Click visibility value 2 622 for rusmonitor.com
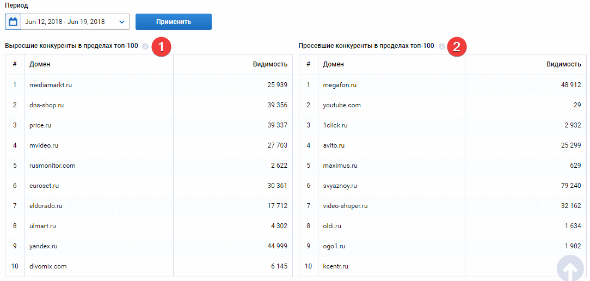590x281 pixels. [279, 166]
